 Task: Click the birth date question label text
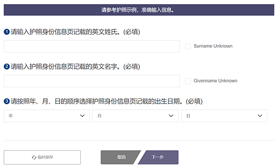point(107,101)
